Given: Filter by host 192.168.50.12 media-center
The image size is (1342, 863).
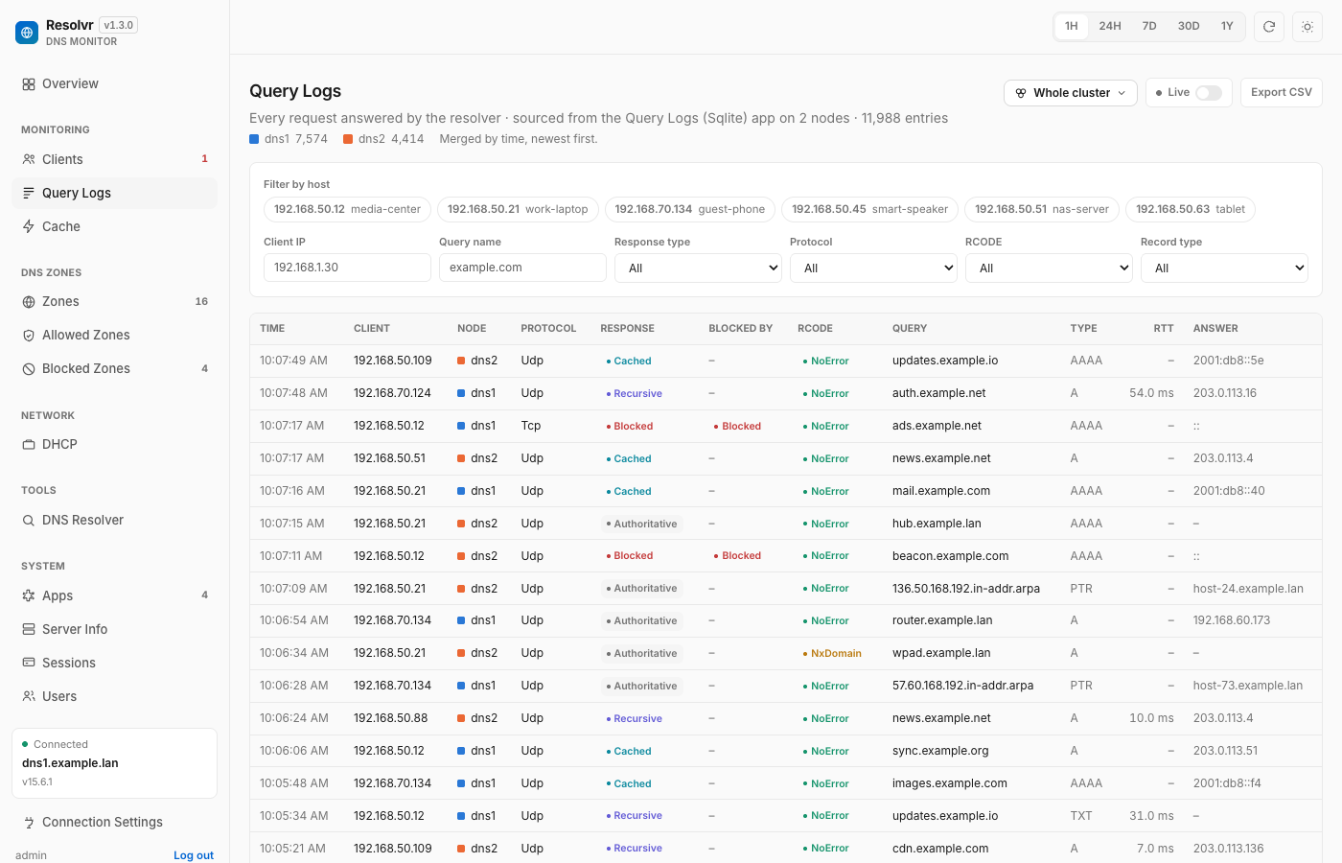Looking at the screenshot, I should pyautogui.click(x=347, y=209).
